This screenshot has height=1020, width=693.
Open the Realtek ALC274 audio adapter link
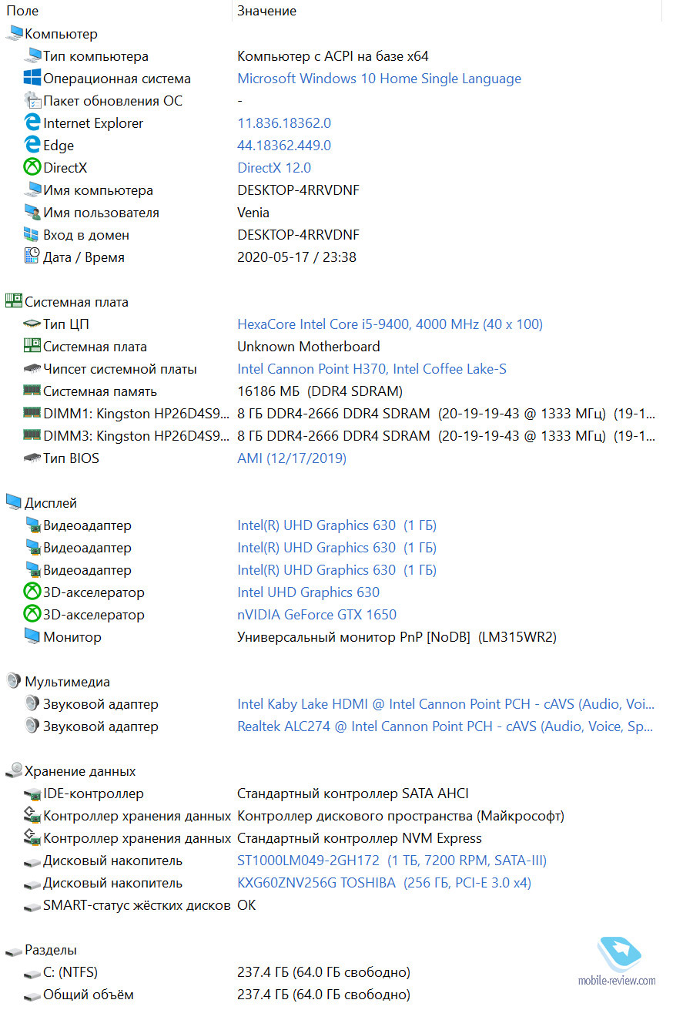(x=445, y=726)
